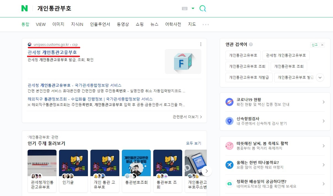
Task: Select the 뉴스 tab
Action: (x=154, y=24)
